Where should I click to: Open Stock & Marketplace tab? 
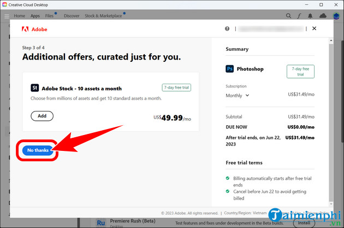[103, 16]
